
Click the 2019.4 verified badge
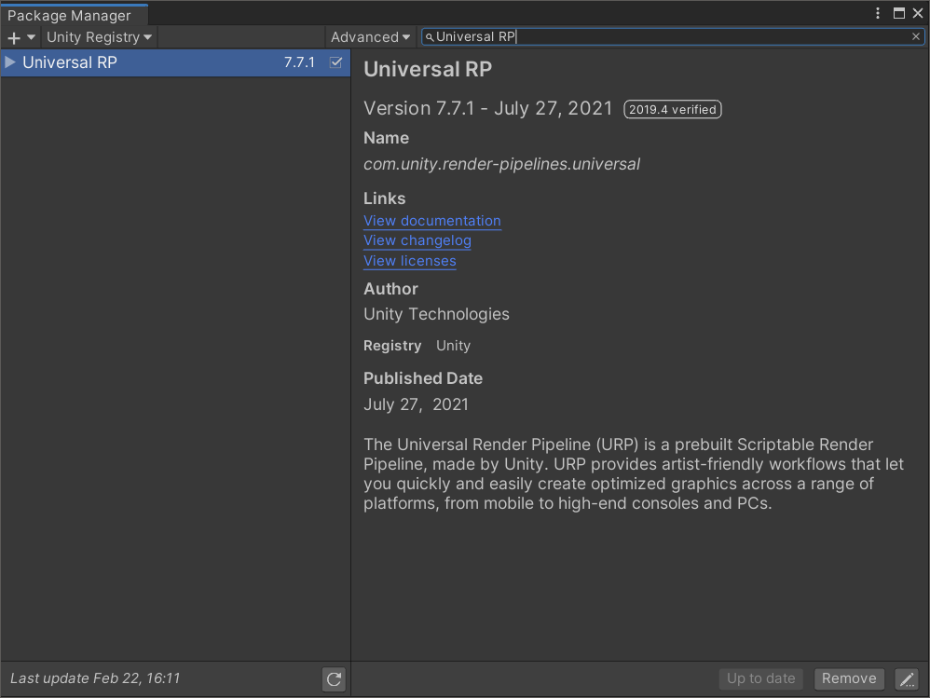tap(672, 109)
